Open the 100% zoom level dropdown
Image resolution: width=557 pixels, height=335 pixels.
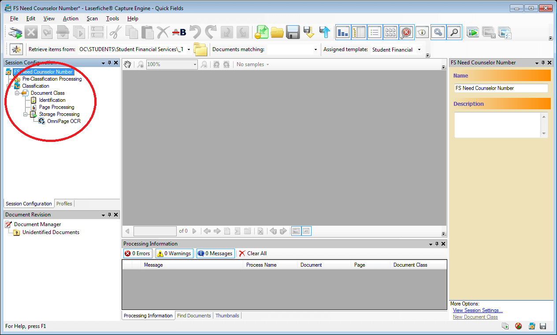195,64
